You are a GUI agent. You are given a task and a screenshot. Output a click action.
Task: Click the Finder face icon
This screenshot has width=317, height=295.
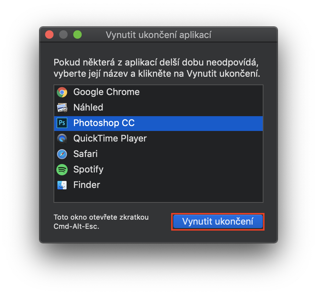click(x=62, y=185)
